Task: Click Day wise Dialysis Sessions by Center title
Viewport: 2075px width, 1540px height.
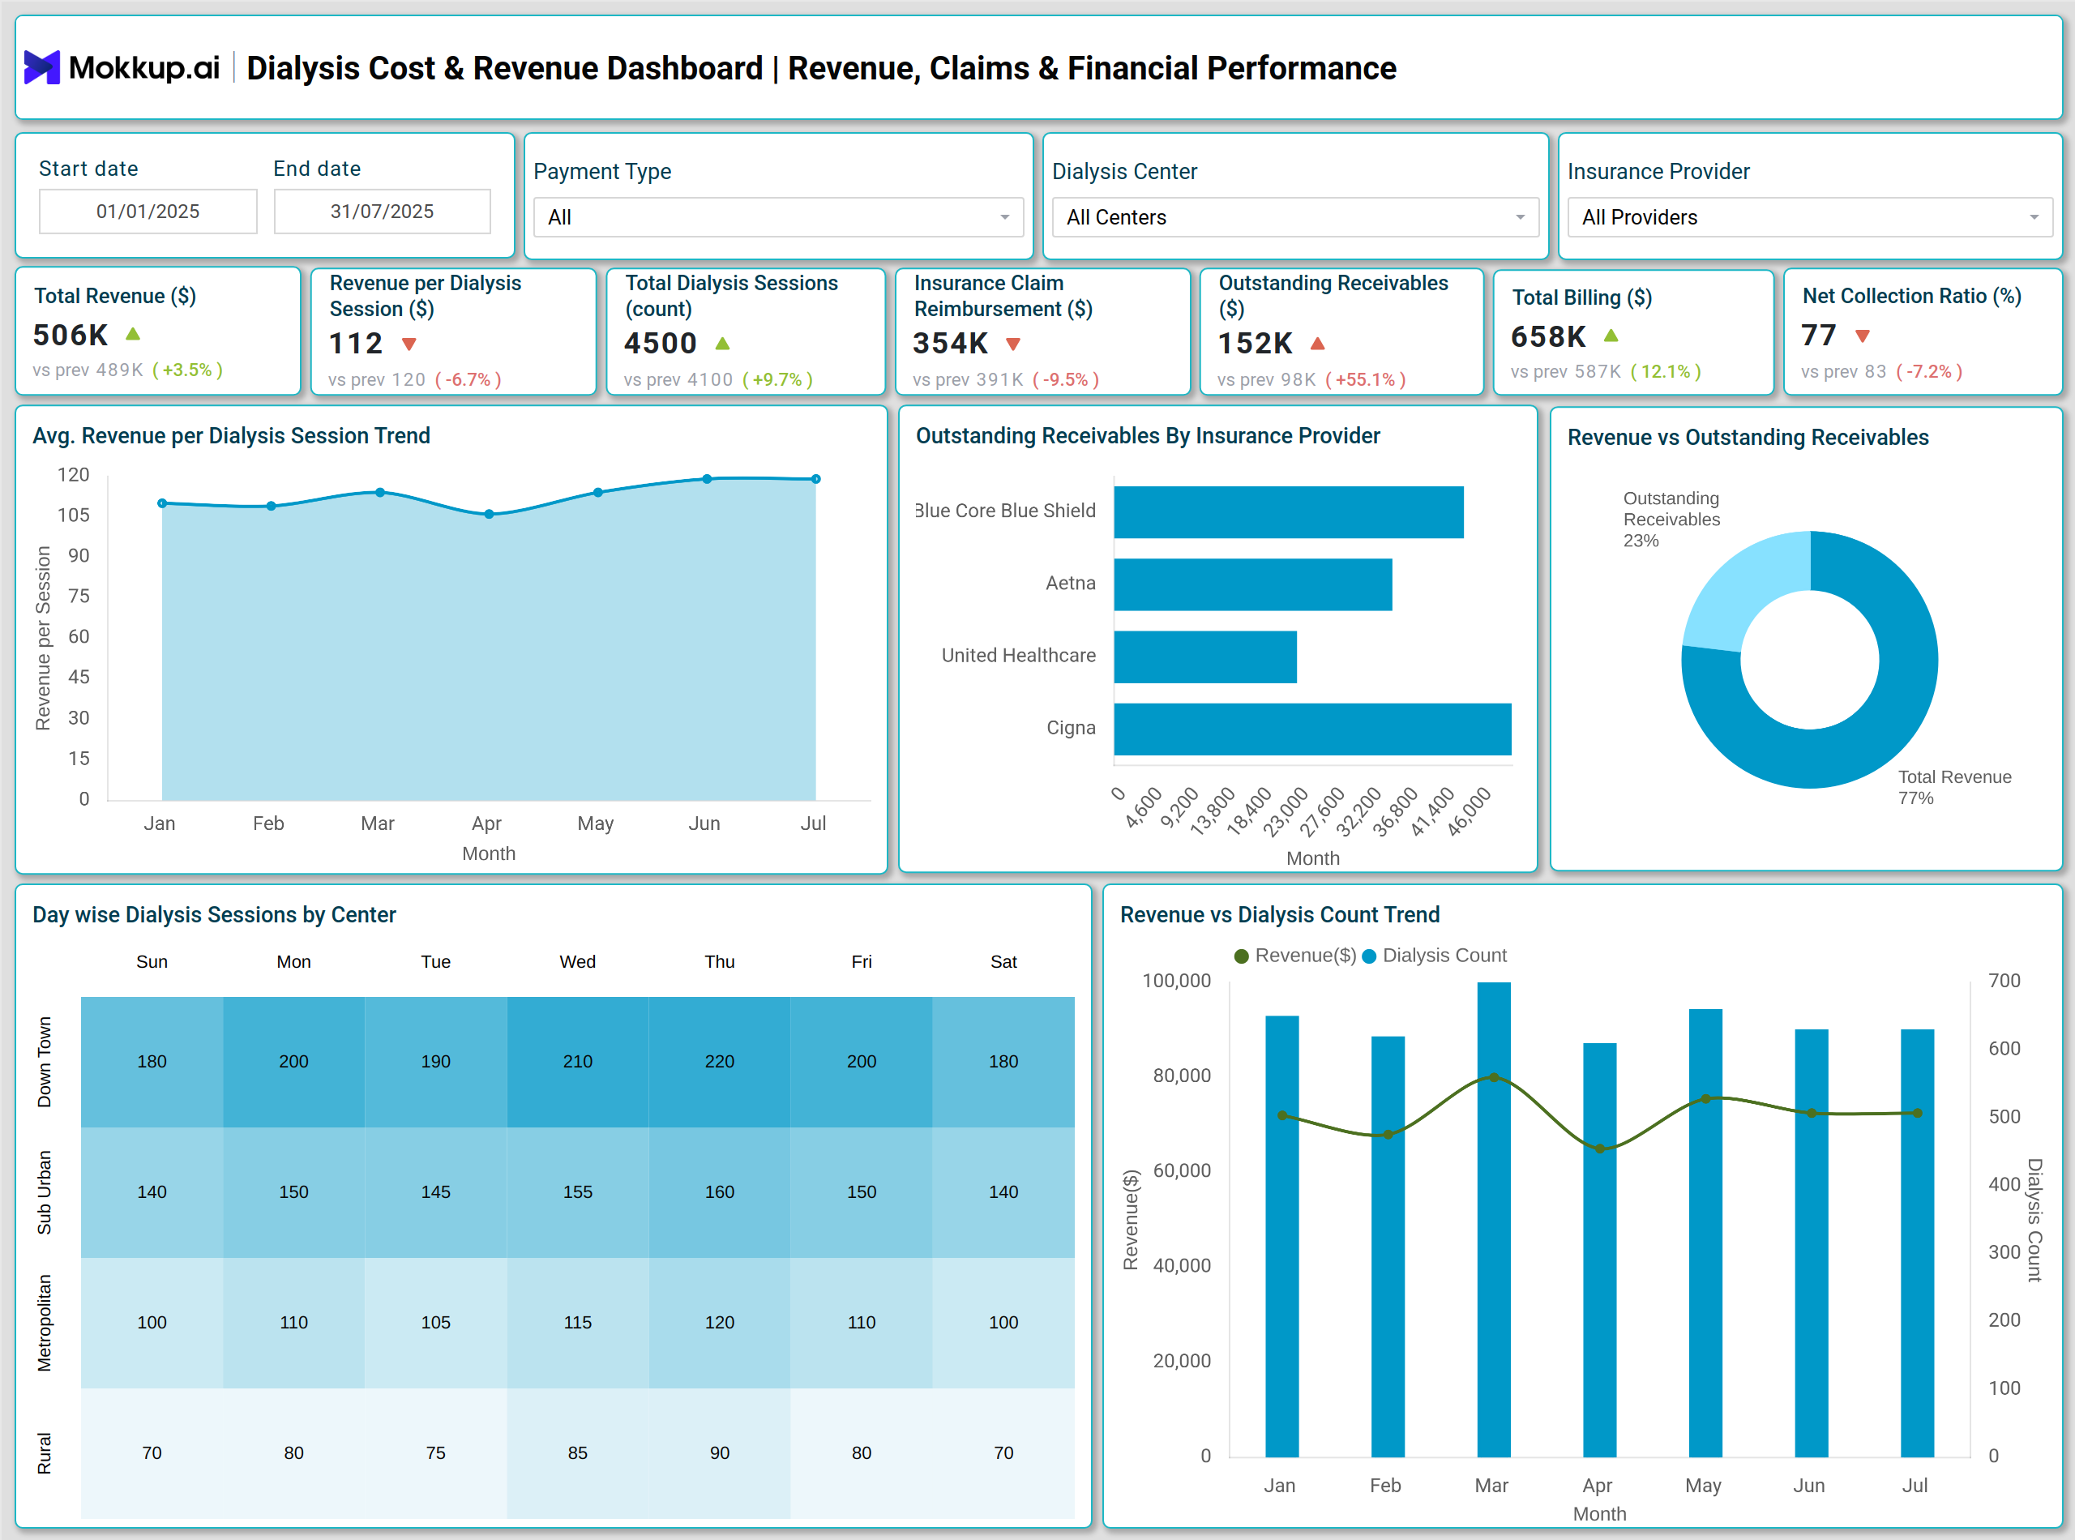Action: [215, 915]
